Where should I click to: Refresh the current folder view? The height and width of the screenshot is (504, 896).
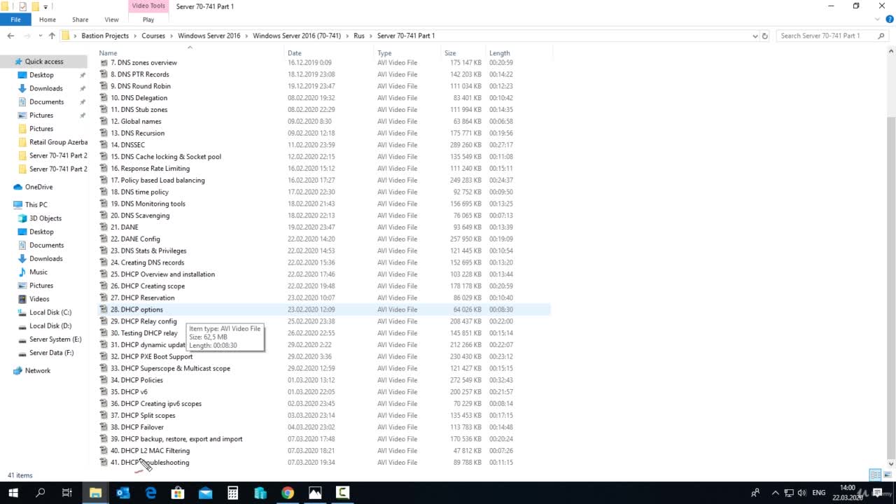pyautogui.click(x=764, y=36)
